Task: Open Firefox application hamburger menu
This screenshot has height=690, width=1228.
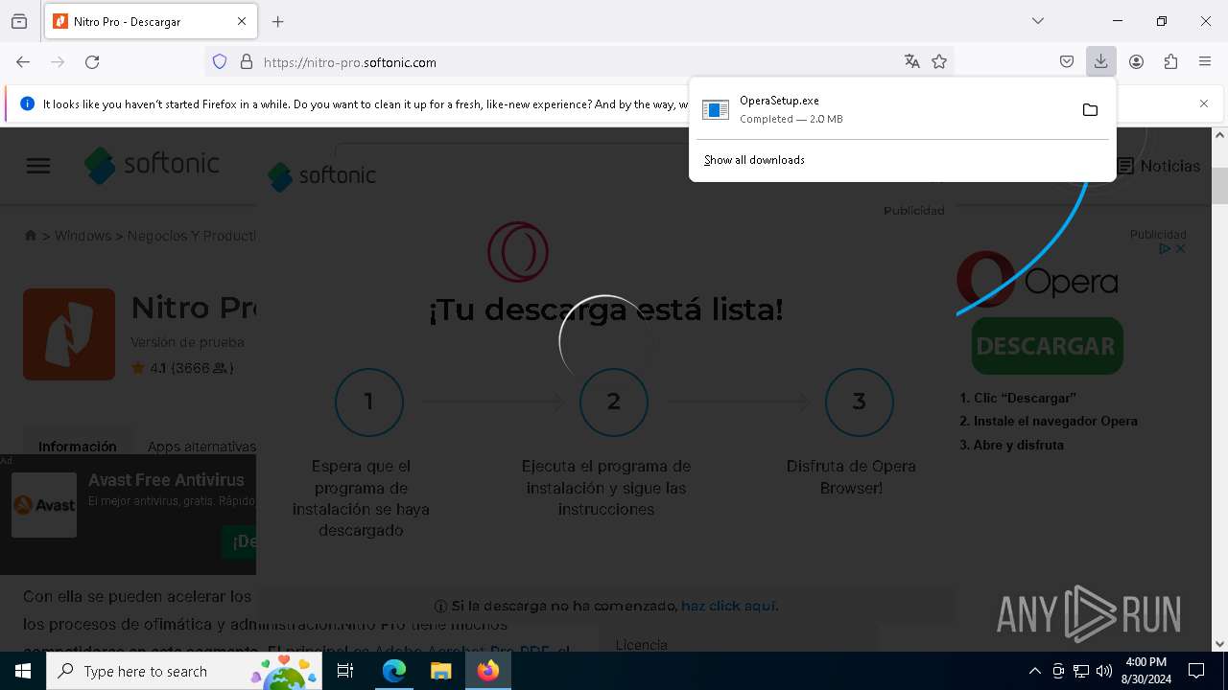Action: (1205, 62)
